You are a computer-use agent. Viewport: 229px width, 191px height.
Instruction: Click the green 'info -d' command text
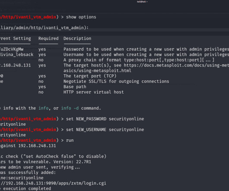click(70, 108)
